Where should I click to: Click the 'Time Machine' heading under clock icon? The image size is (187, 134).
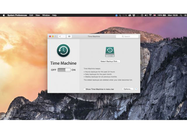[63, 63]
